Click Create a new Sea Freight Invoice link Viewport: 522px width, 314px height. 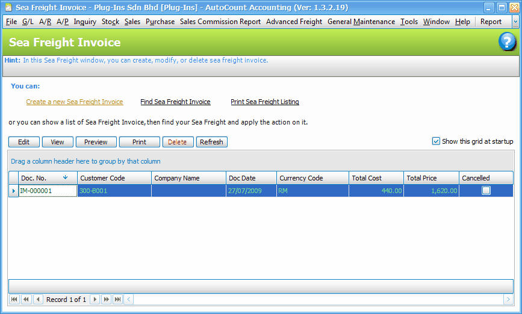pos(75,102)
